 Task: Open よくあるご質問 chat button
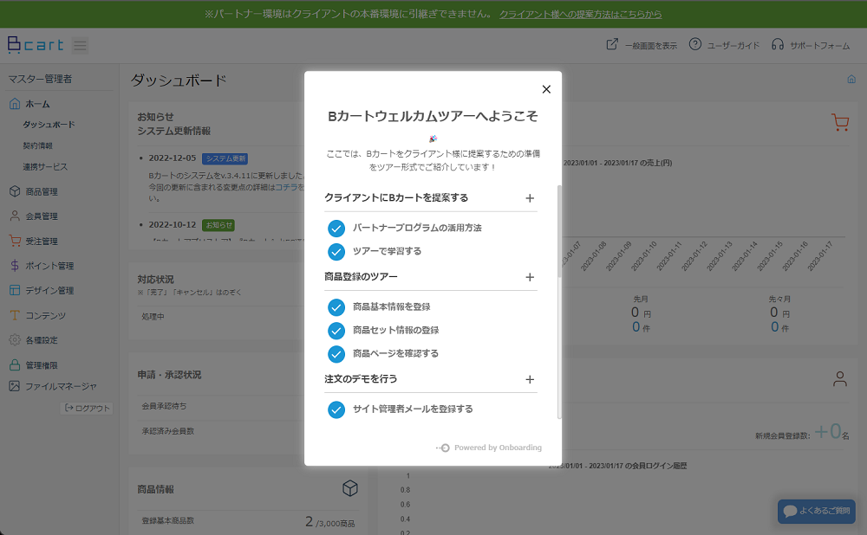pos(817,512)
